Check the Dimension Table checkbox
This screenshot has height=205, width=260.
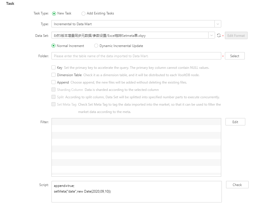tap(53, 75)
